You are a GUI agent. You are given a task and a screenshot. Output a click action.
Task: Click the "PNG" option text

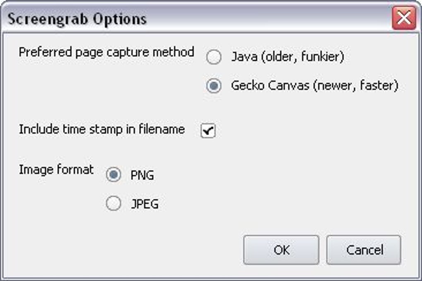coord(142,175)
